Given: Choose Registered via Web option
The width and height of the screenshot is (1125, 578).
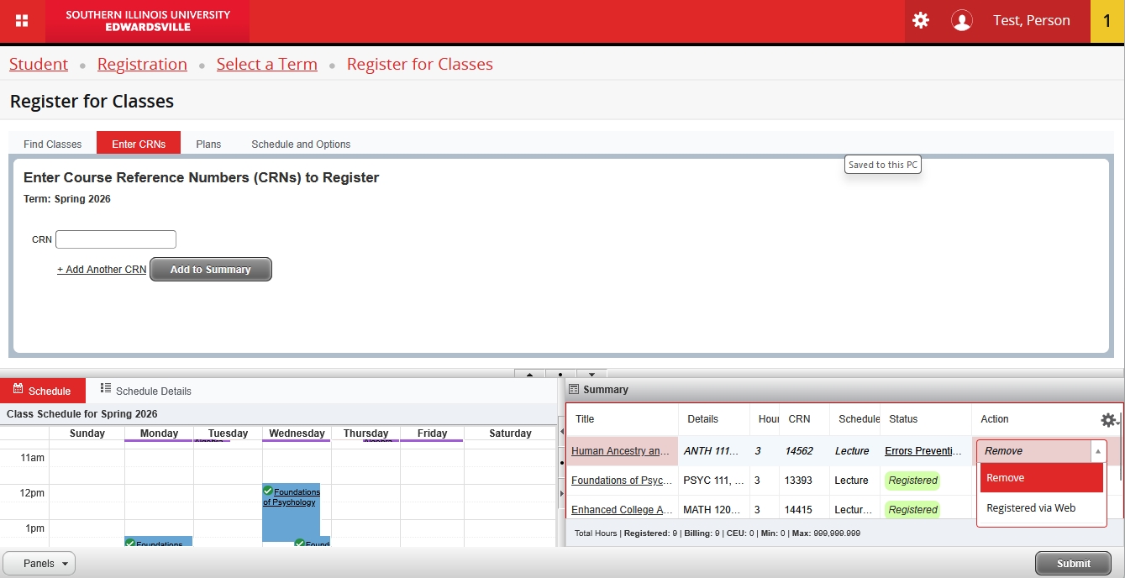Looking at the screenshot, I should coord(1041,507).
